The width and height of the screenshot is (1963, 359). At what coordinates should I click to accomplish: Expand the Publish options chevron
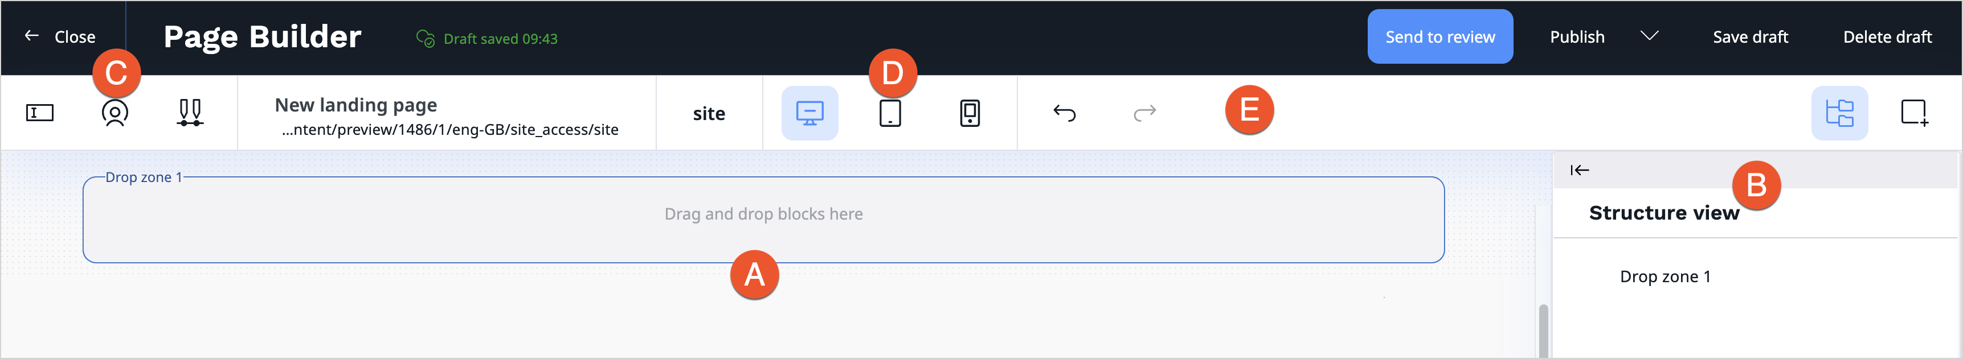coord(1649,36)
